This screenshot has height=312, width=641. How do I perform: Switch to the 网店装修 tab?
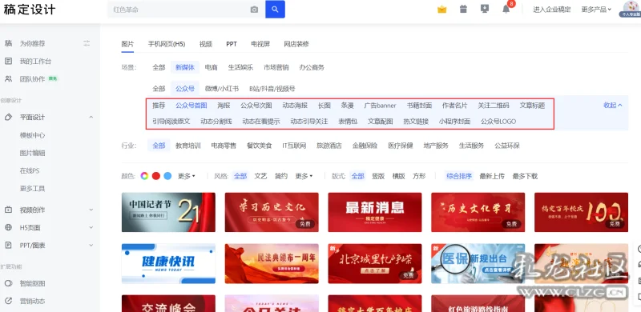click(296, 44)
